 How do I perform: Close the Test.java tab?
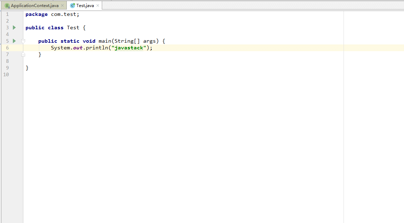(98, 5)
